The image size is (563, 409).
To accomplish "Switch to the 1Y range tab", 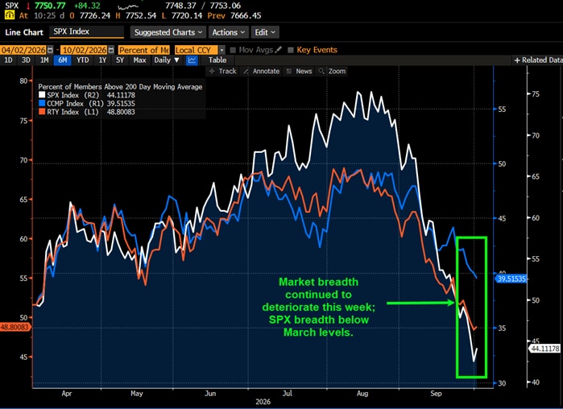I will (102, 60).
